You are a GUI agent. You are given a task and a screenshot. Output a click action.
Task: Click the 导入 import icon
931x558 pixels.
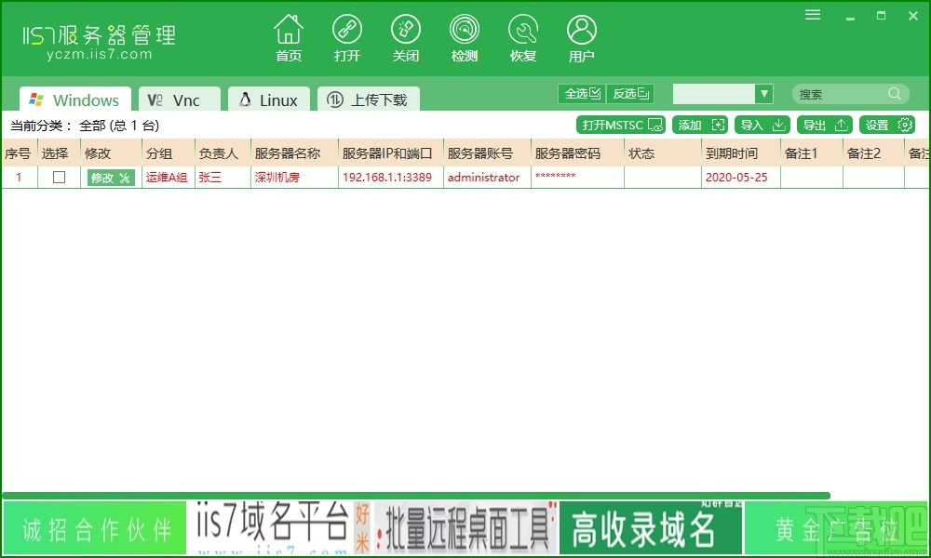point(762,124)
